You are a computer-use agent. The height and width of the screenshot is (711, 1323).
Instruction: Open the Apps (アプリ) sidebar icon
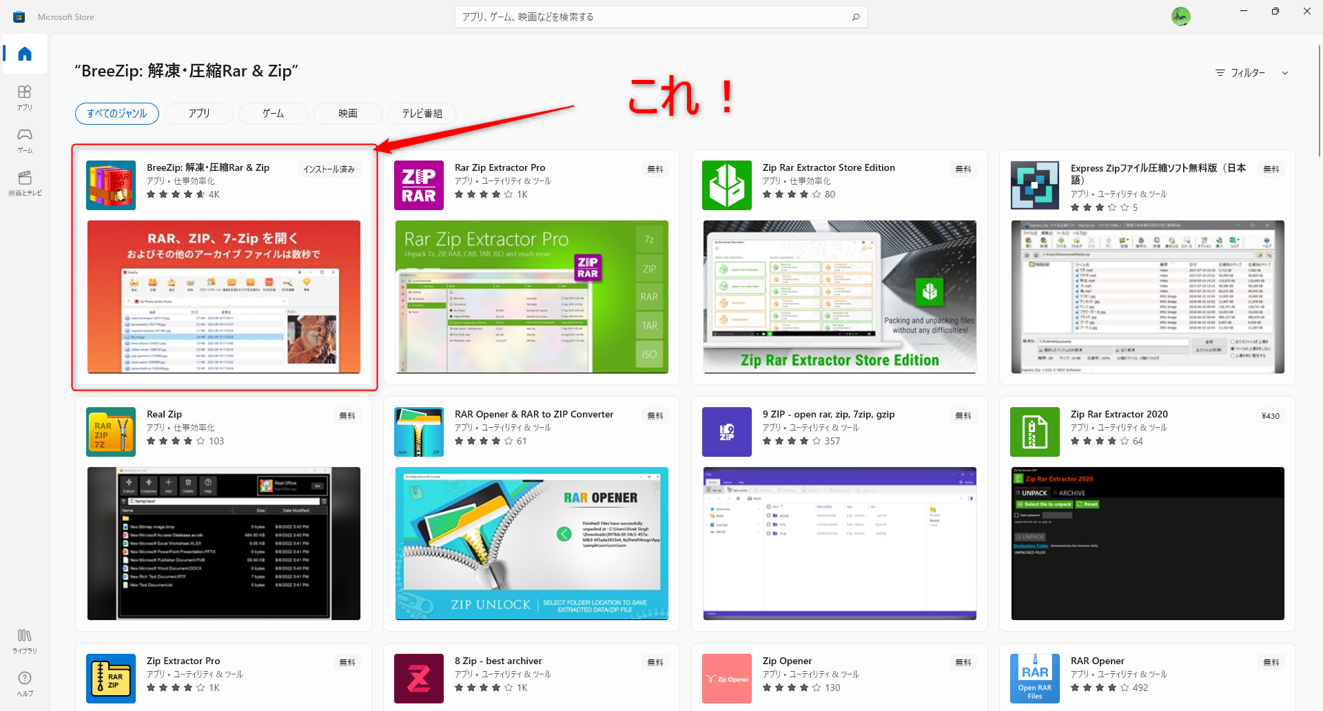(25, 97)
